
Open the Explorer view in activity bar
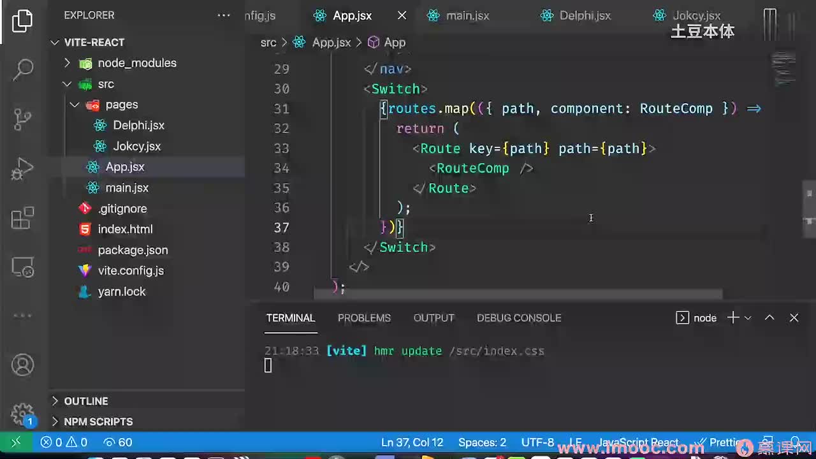[x=23, y=21]
